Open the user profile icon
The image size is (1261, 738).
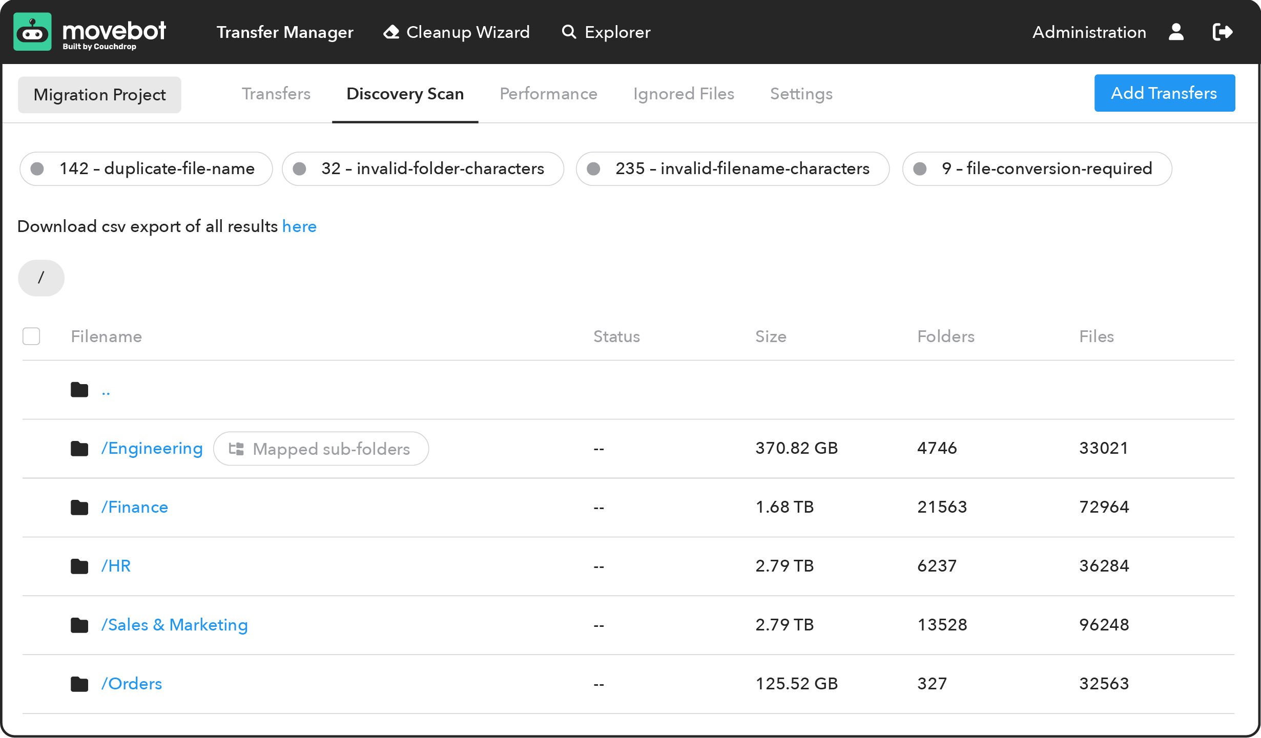coord(1176,32)
